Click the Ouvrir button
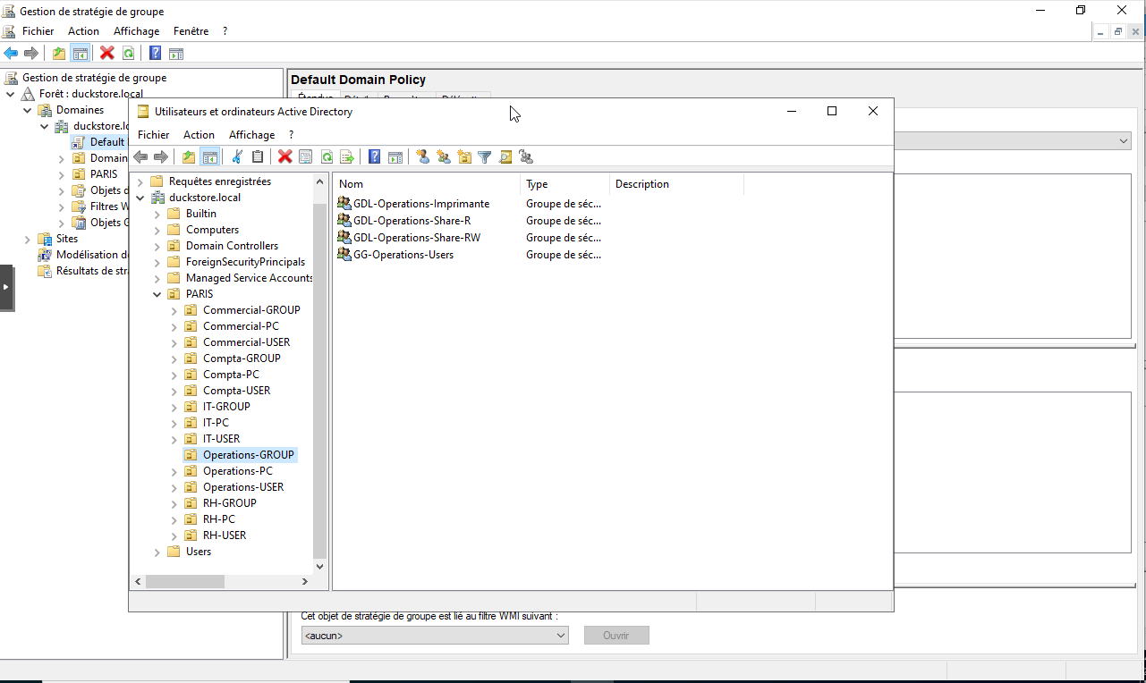Viewport: 1146px width, 683px height. tap(615, 636)
